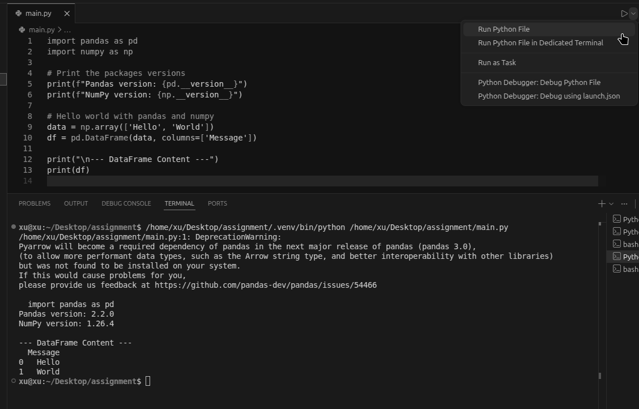Image resolution: width=639 pixels, height=409 pixels.
Task: Click the 'data = np.array' code line
Action: coord(130,127)
